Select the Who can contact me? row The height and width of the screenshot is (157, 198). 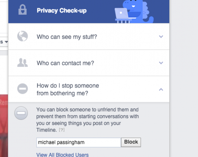[x=89, y=63]
